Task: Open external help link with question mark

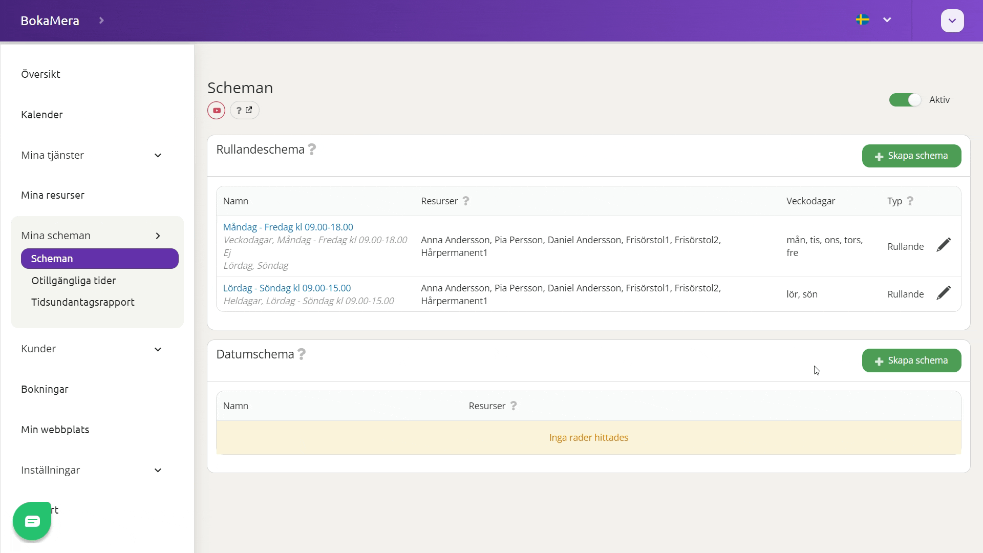Action: point(244,110)
